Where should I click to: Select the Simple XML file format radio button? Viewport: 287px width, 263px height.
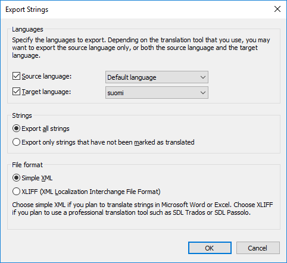click(x=16, y=178)
